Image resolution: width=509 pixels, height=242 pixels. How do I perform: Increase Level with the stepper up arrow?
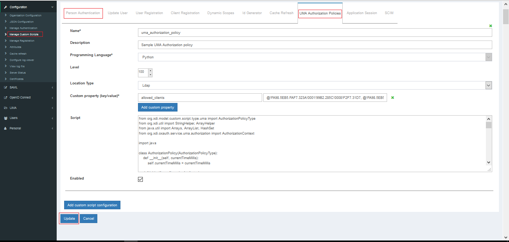click(x=150, y=71)
